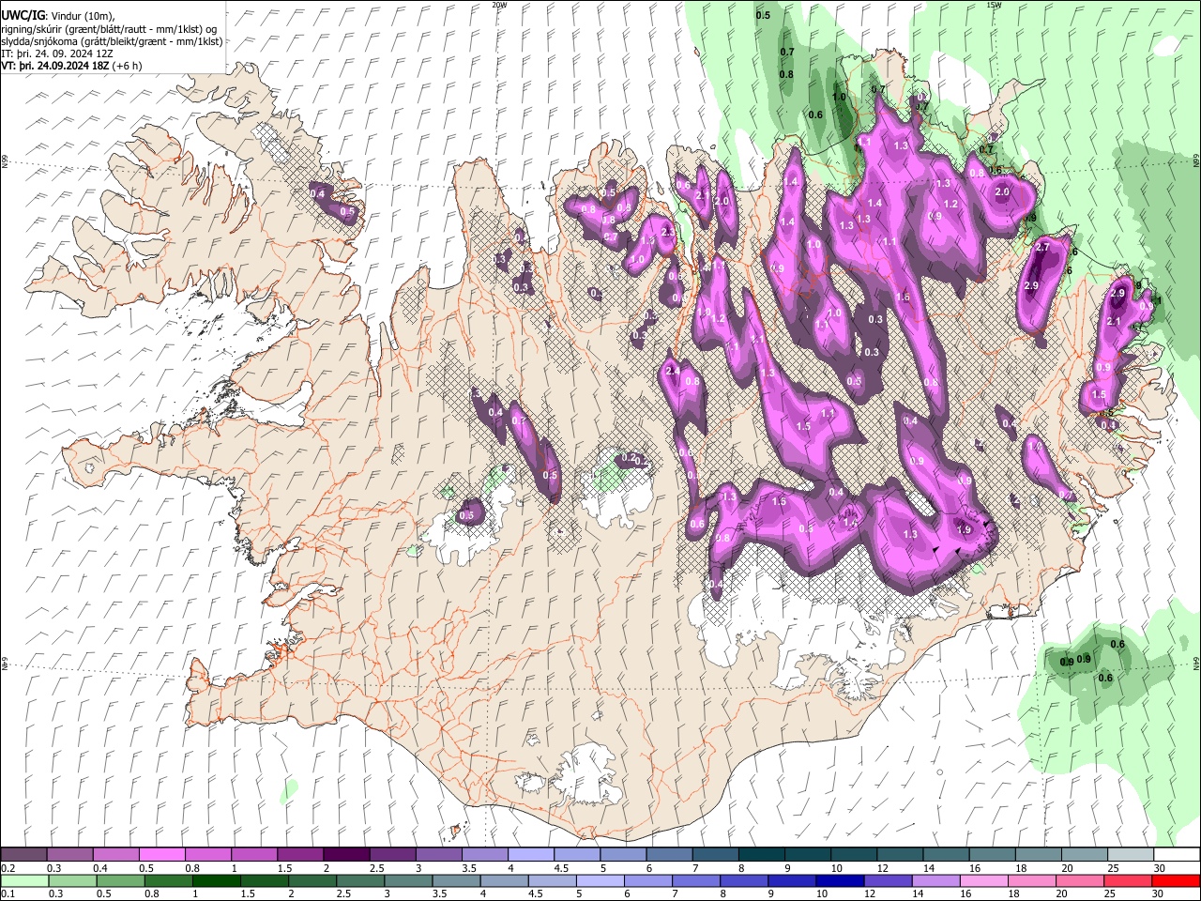
Task: Click the bright red 30 rain scale swatch
Action: [x=1176, y=880]
